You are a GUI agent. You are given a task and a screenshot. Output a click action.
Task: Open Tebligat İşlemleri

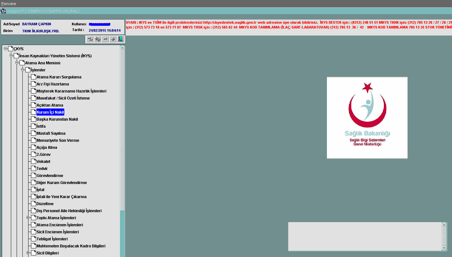[52, 239]
